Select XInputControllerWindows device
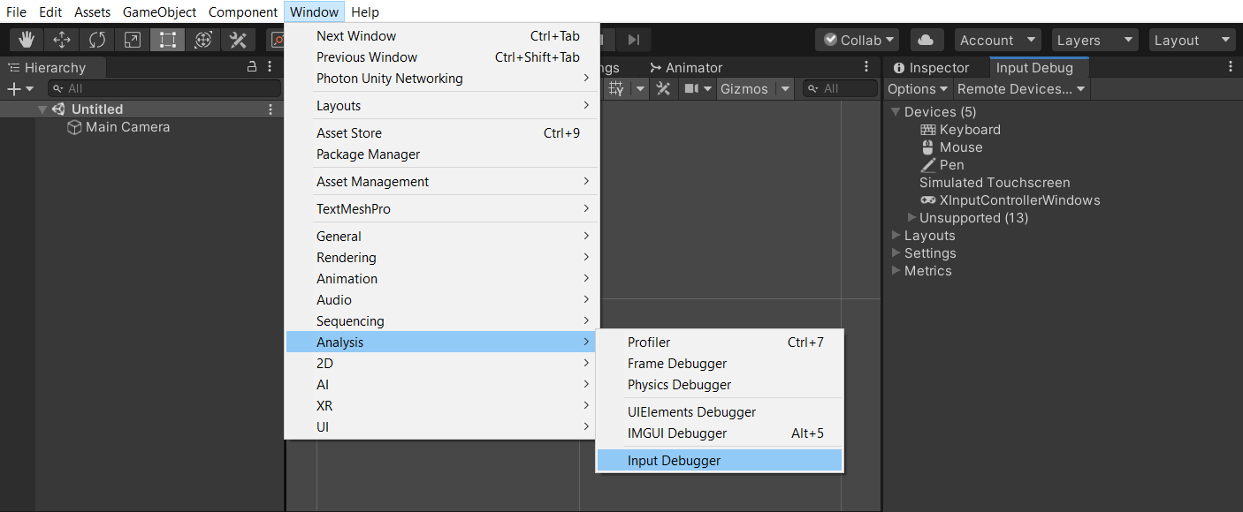This screenshot has height=512, width=1243. click(x=1019, y=200)
